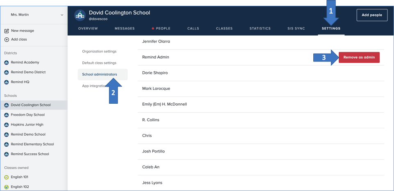Click the David Coolington School header avatar
Image resolution: width=394 pixels, height=191 pixels.
80,15
